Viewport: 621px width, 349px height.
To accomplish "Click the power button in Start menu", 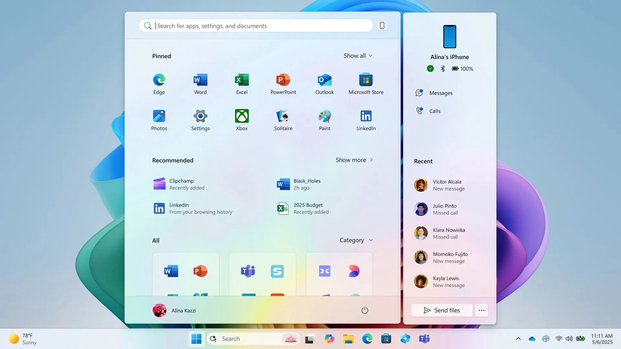I will (365, 310).
